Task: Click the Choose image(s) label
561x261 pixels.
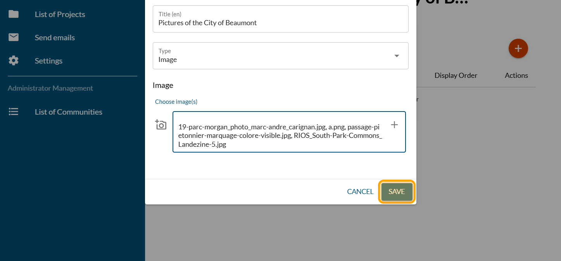Action: (176, 101)
